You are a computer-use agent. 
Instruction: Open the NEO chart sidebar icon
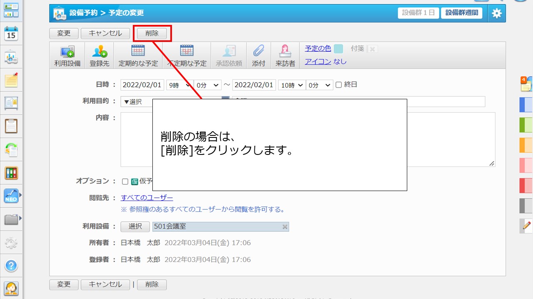[x=11, y=196]
